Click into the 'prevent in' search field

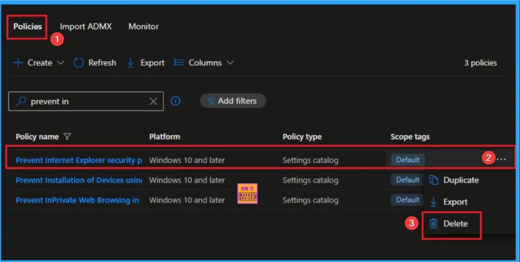coord(86,101)
